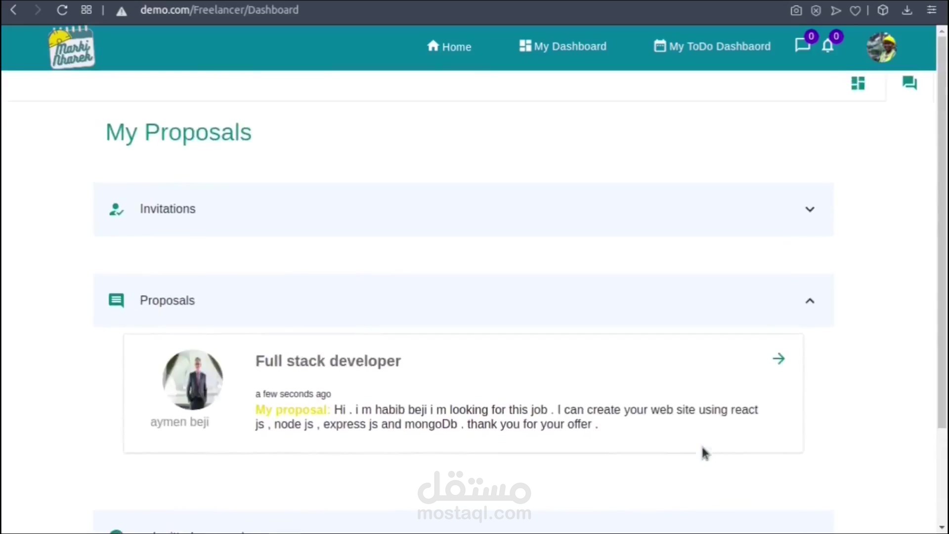Open browser downloads icon

[907, 10]
